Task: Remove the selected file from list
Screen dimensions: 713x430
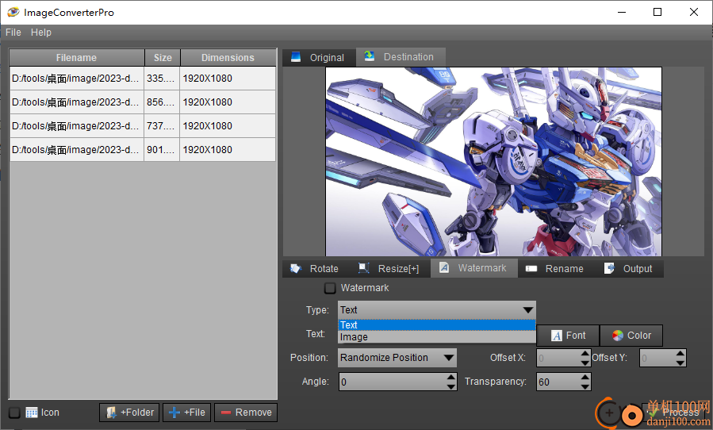Action: point(246,413)
